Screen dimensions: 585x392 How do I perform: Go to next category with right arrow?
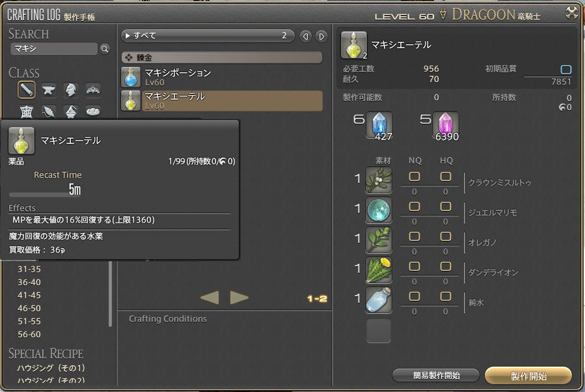tap(321, 36)
